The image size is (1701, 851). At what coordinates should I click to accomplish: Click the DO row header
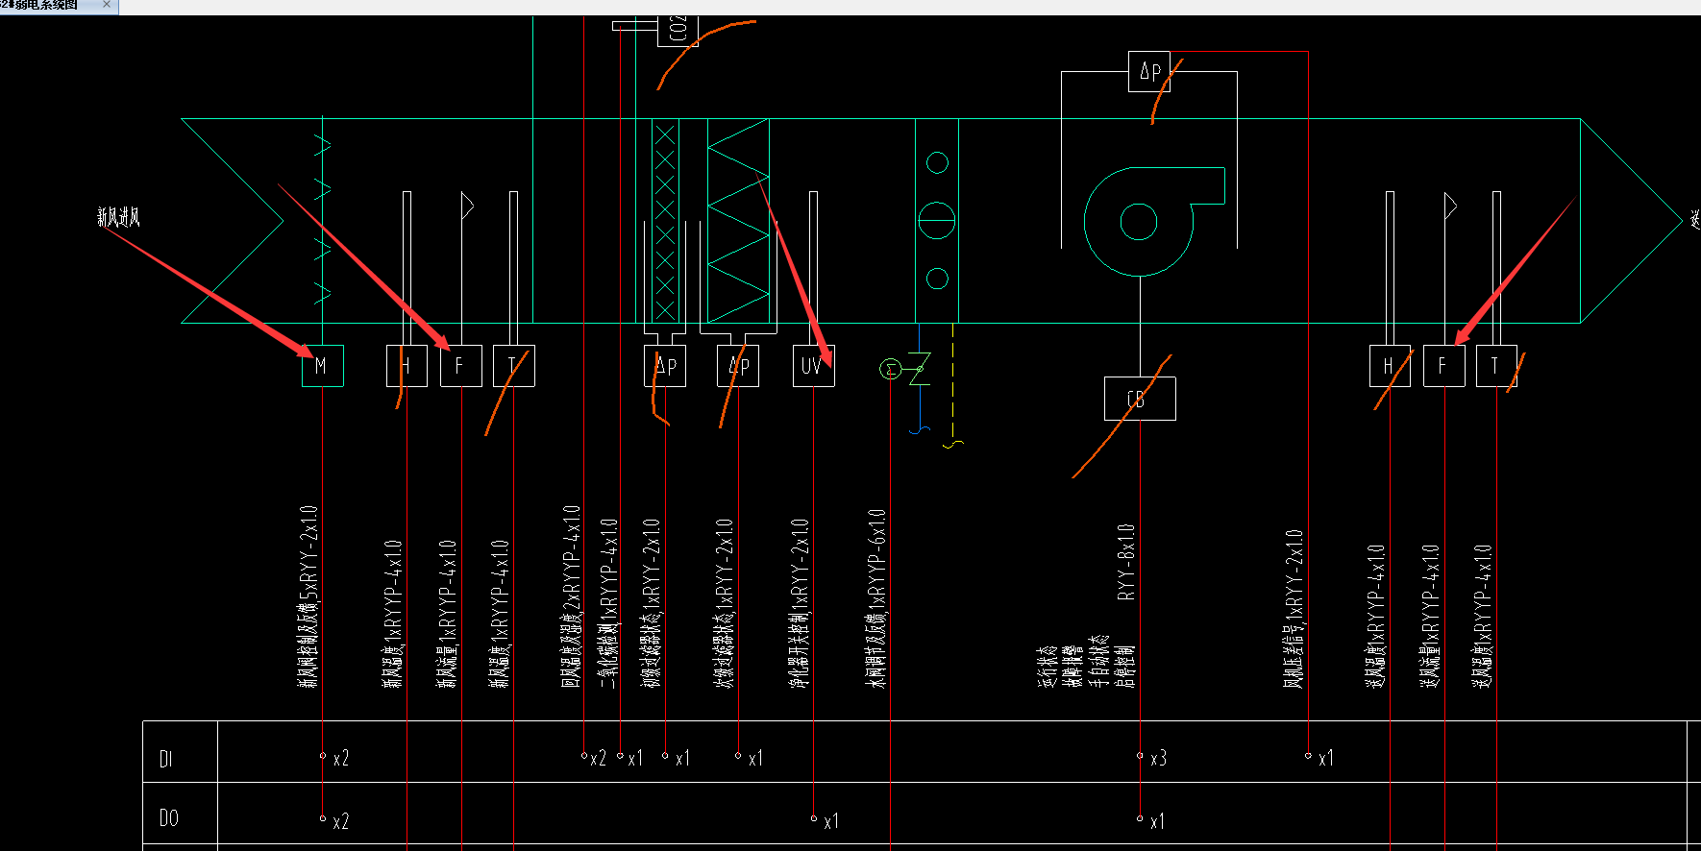click(168, 818)
